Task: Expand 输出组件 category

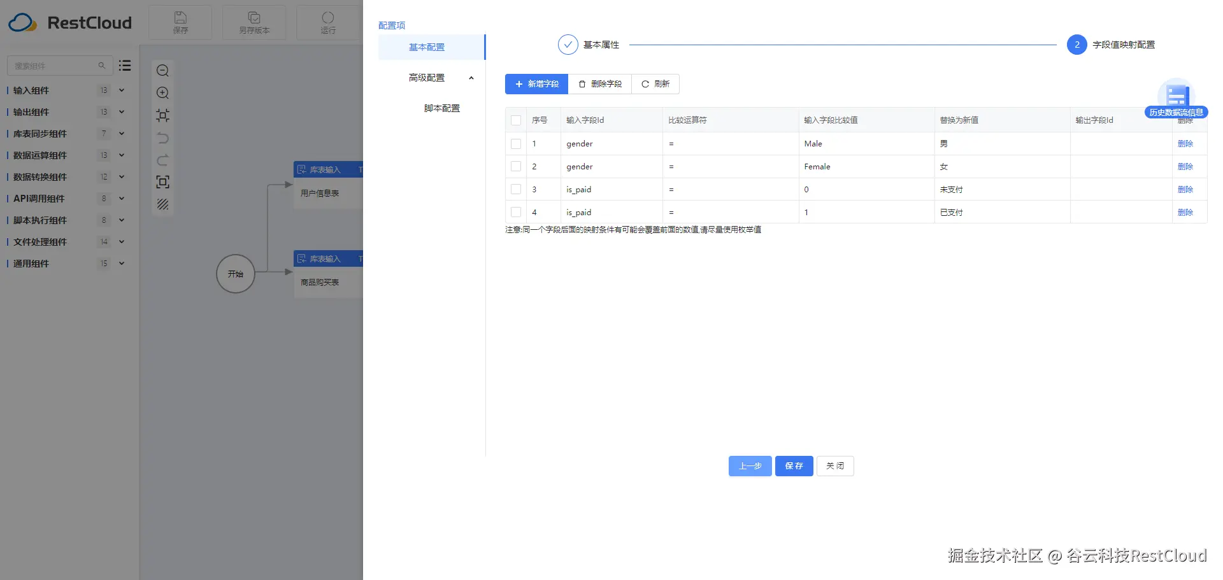Action: 122,112
